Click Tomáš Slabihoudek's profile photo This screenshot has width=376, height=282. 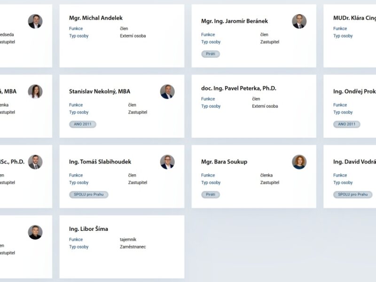click(x=167, y=162)
